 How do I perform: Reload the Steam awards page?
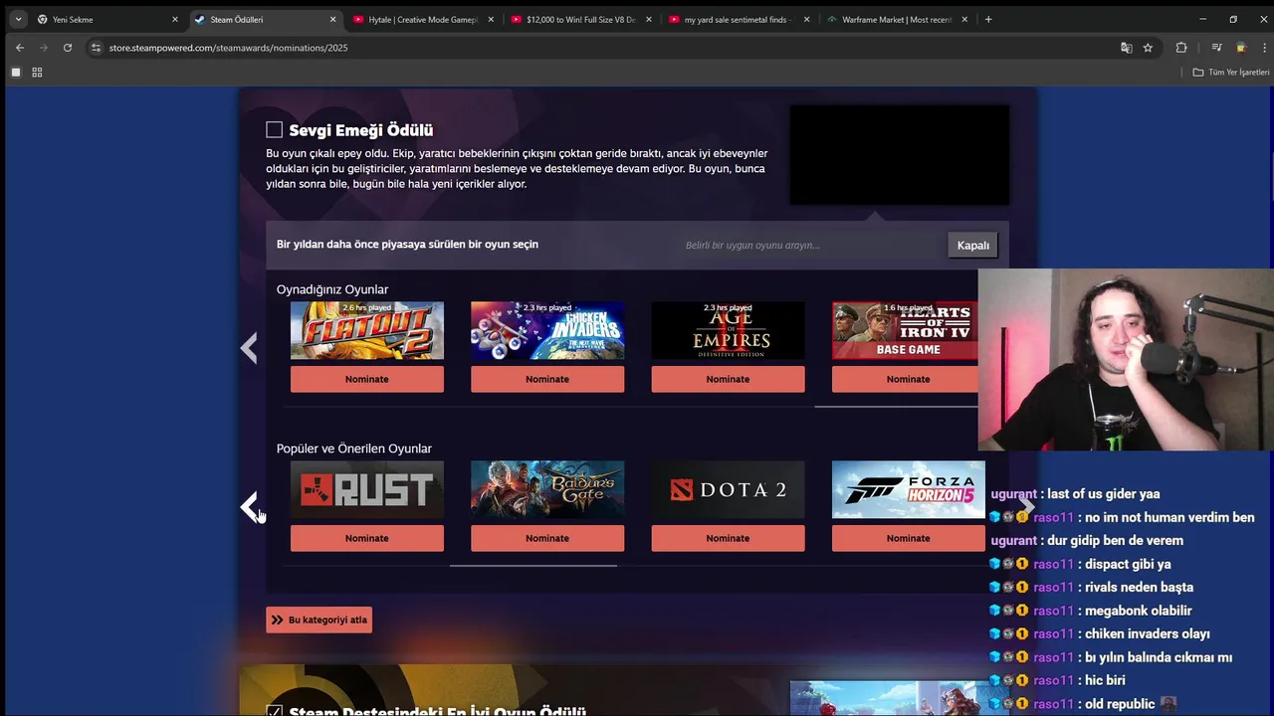(68, 47)
